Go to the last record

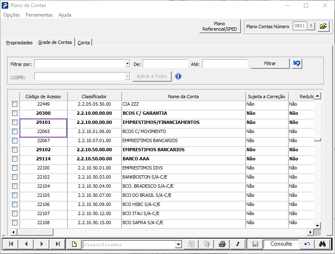(x=57, y=244)
